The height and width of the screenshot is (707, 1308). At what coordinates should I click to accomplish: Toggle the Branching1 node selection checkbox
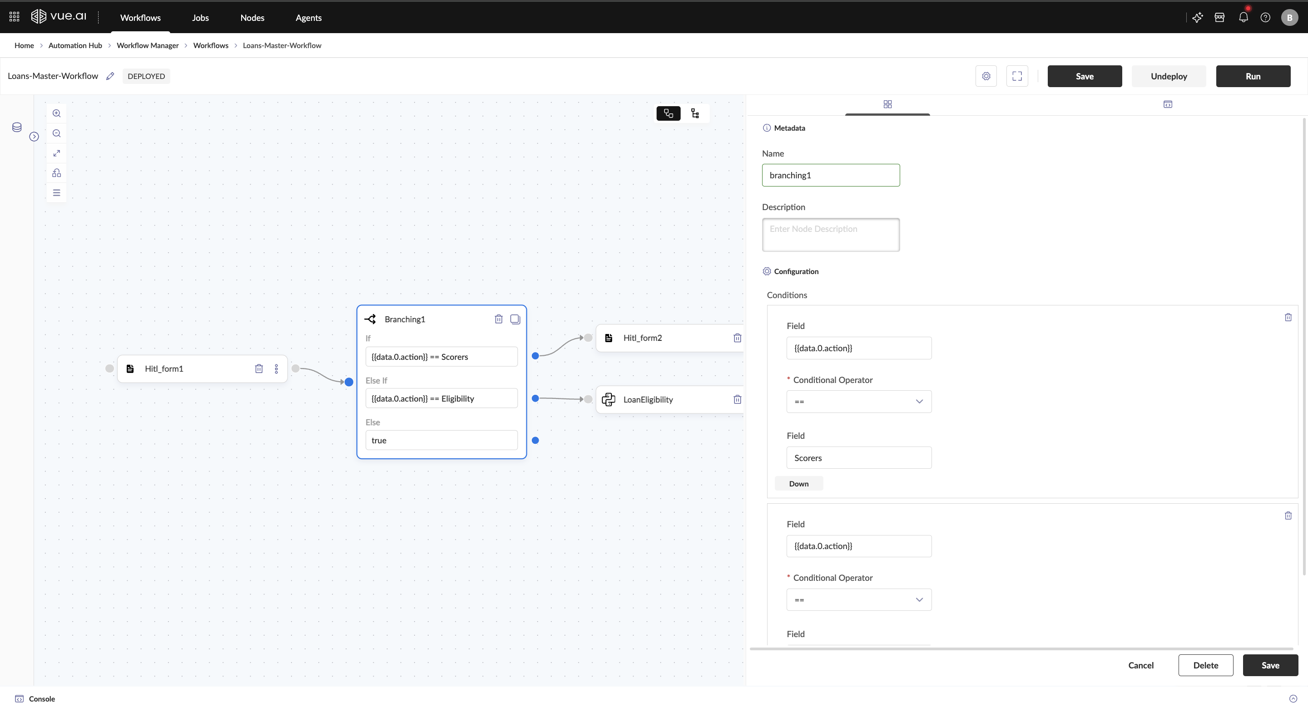515,319
